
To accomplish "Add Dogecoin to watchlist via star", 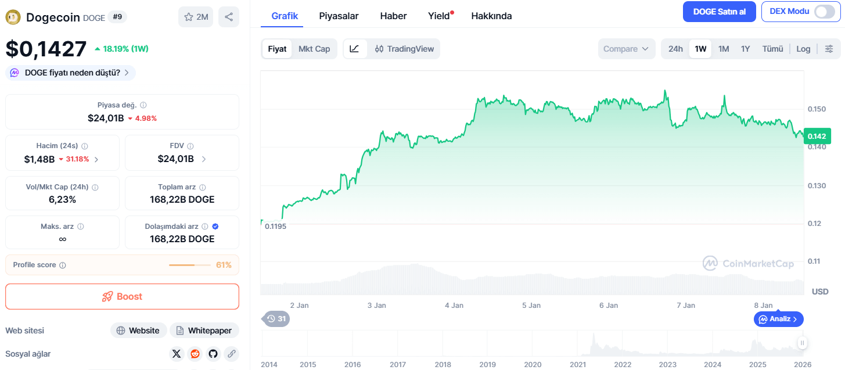I will tap(196, 17).
